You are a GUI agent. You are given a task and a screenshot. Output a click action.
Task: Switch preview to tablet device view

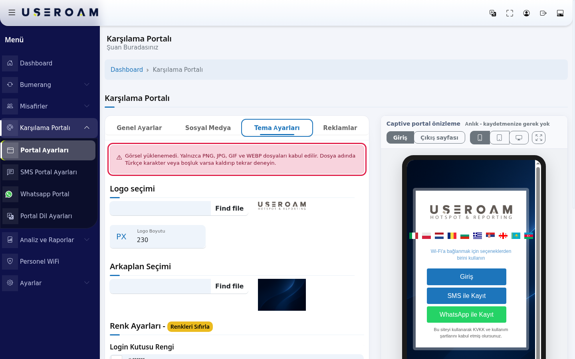click(500, 138)
